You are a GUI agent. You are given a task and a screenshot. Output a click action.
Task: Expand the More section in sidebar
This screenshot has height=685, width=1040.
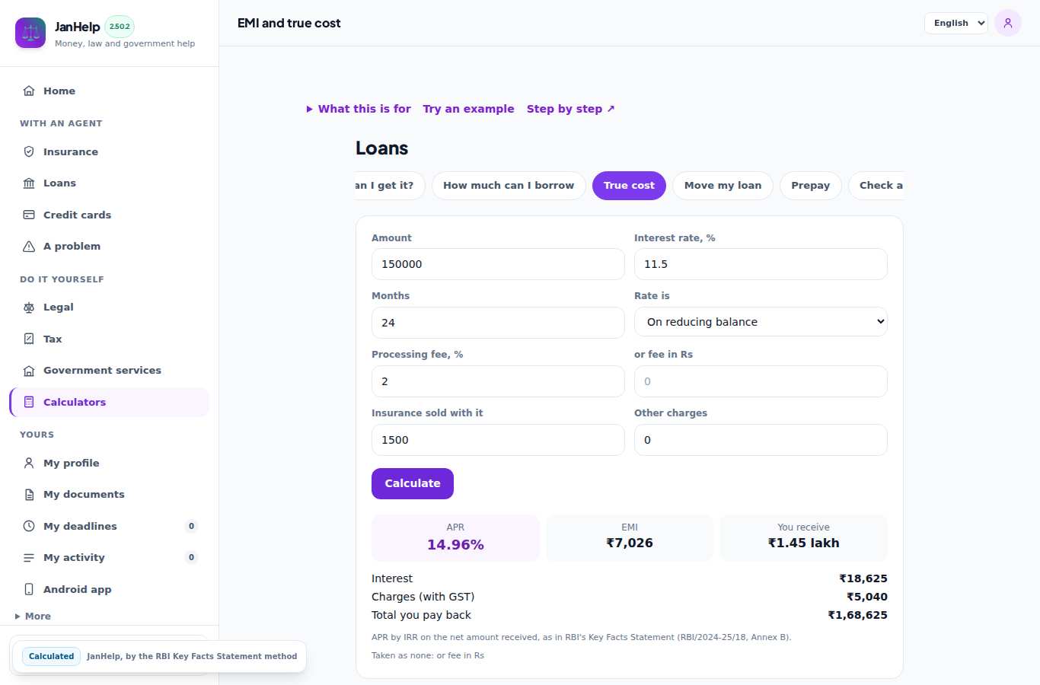coord(33,616)
